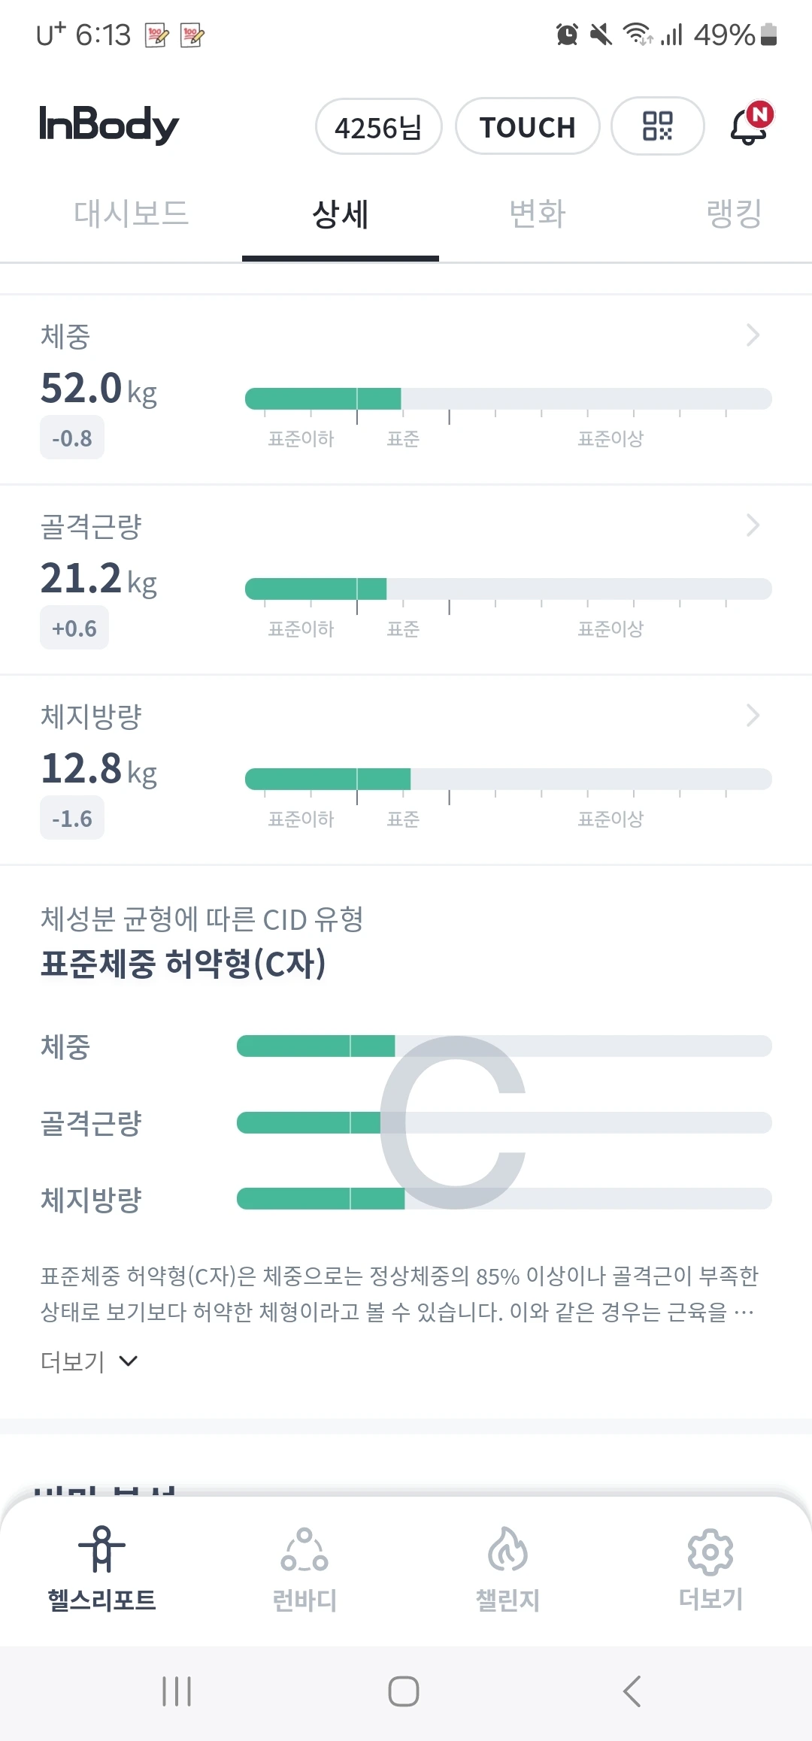Screen dimensions: 812x1741
Task: Open the 런바디 section icon
Action: click(304, 1550)
